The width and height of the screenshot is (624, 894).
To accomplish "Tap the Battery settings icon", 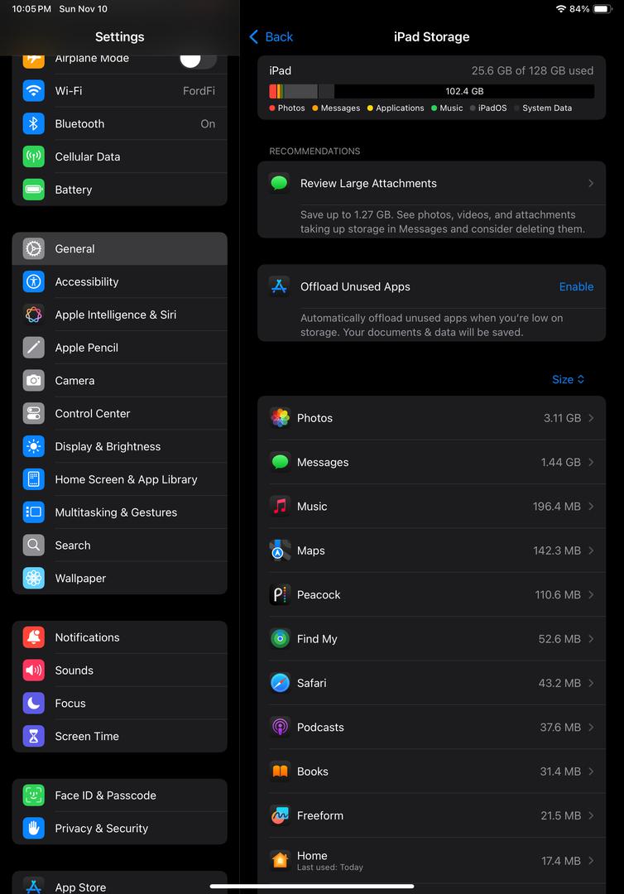I will 34,190.
